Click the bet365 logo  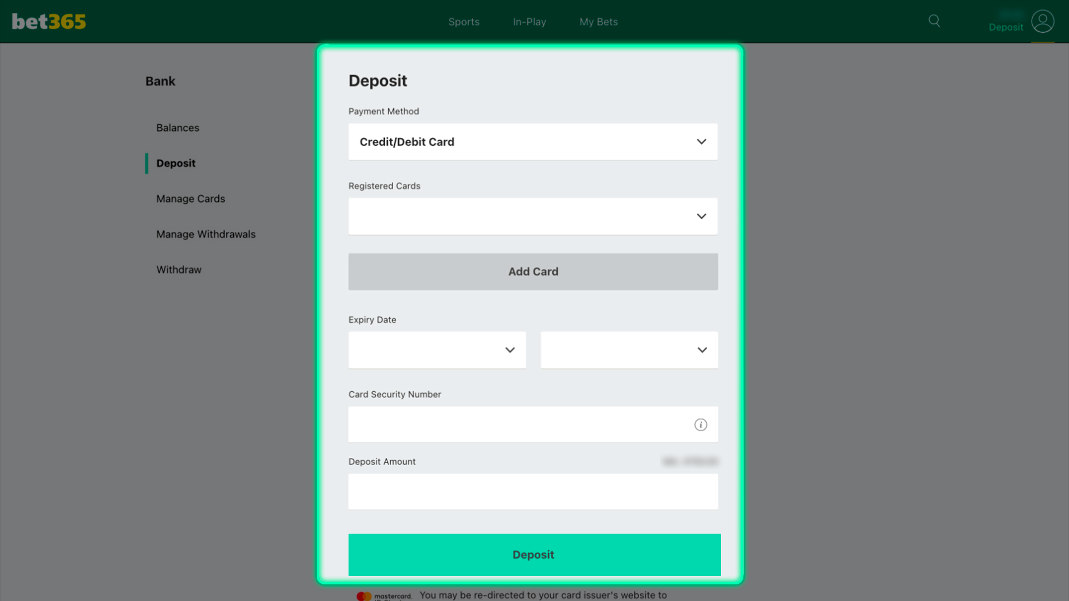49,22
